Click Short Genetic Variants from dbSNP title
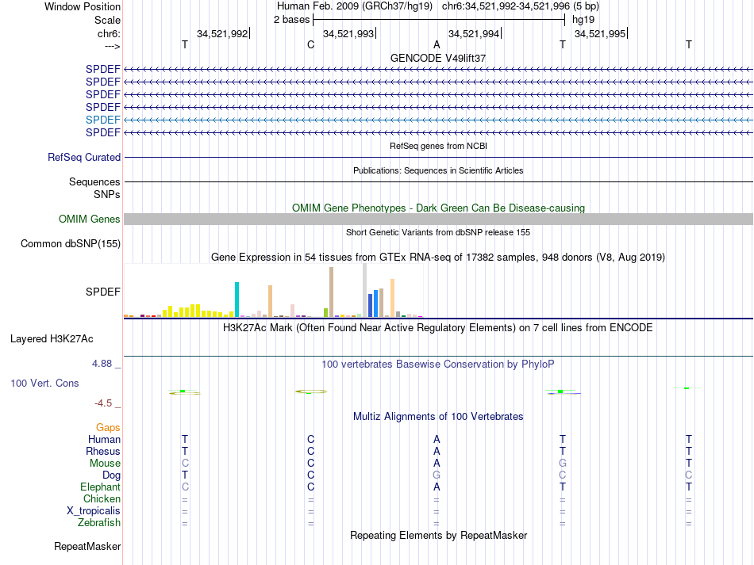The width and height of the screenshot is (754, 565). [438, 232]
